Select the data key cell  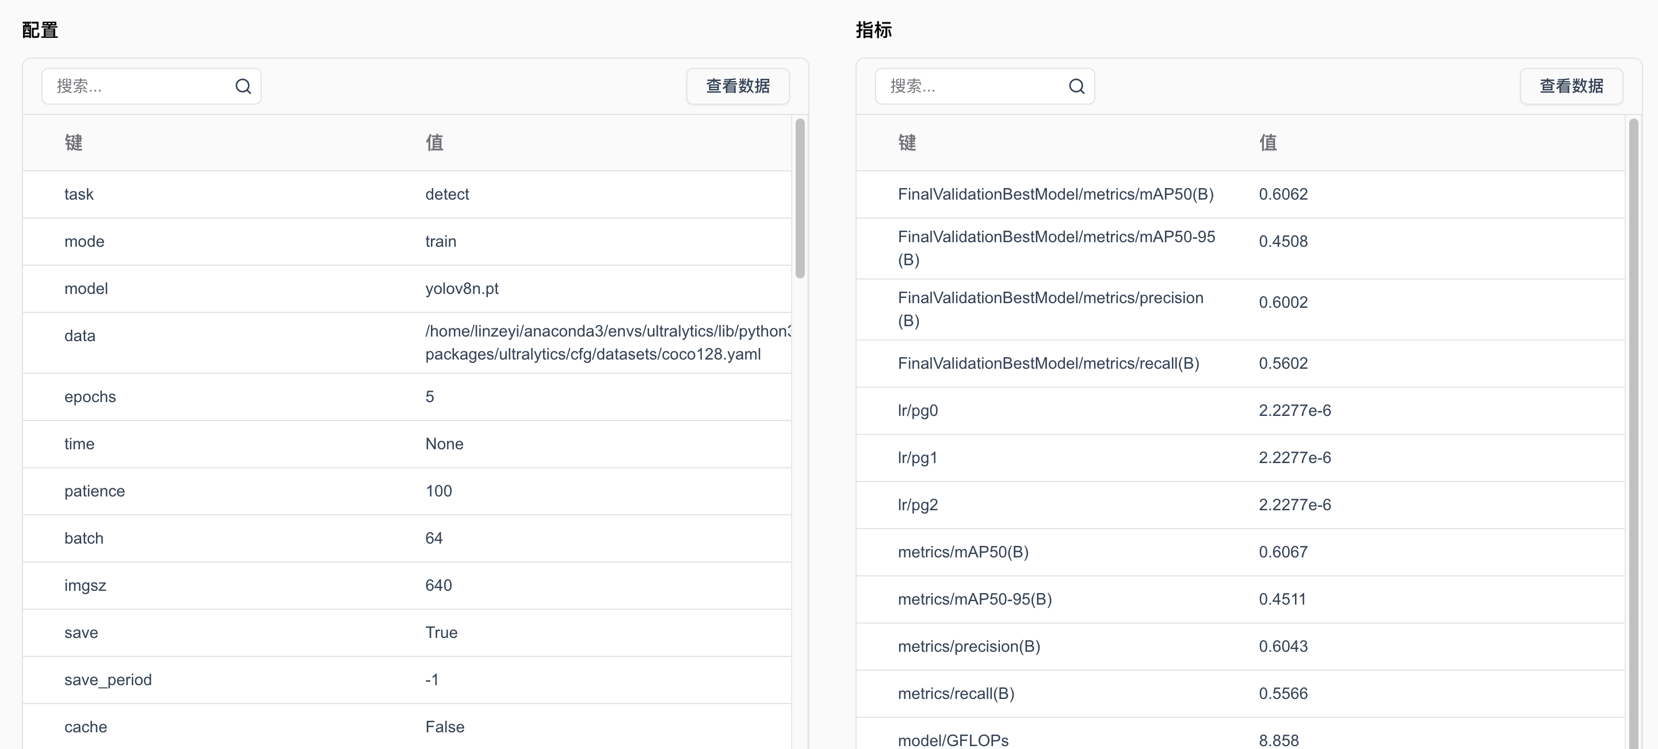79,336
